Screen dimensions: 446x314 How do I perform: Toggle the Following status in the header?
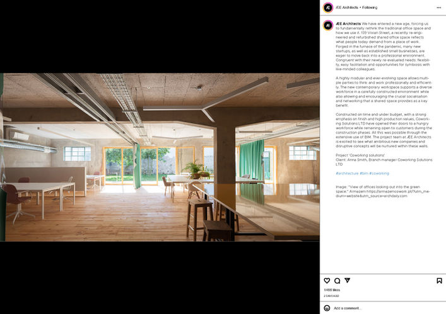370,8
